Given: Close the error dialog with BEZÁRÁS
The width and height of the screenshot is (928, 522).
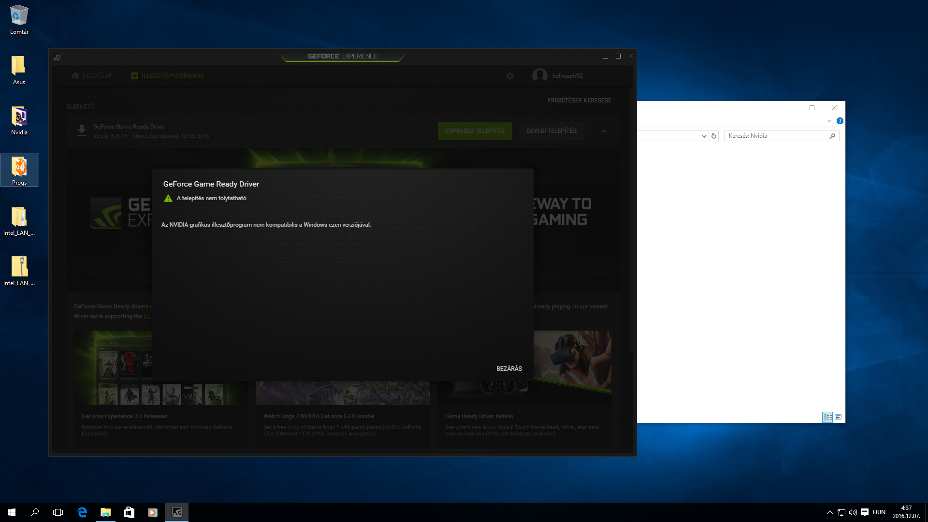Looking at the screenshot, I should coord(509,368).
